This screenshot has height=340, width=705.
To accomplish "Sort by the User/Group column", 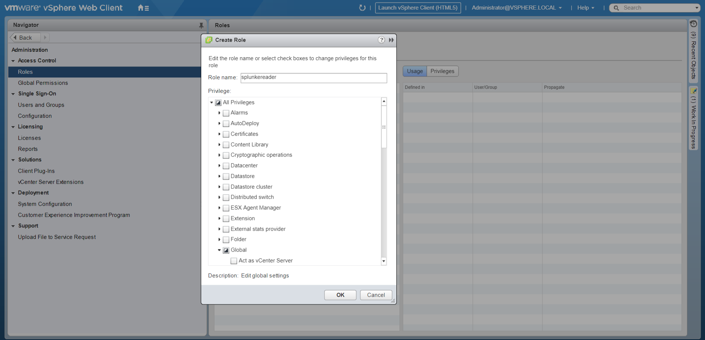I will (507, 87).
